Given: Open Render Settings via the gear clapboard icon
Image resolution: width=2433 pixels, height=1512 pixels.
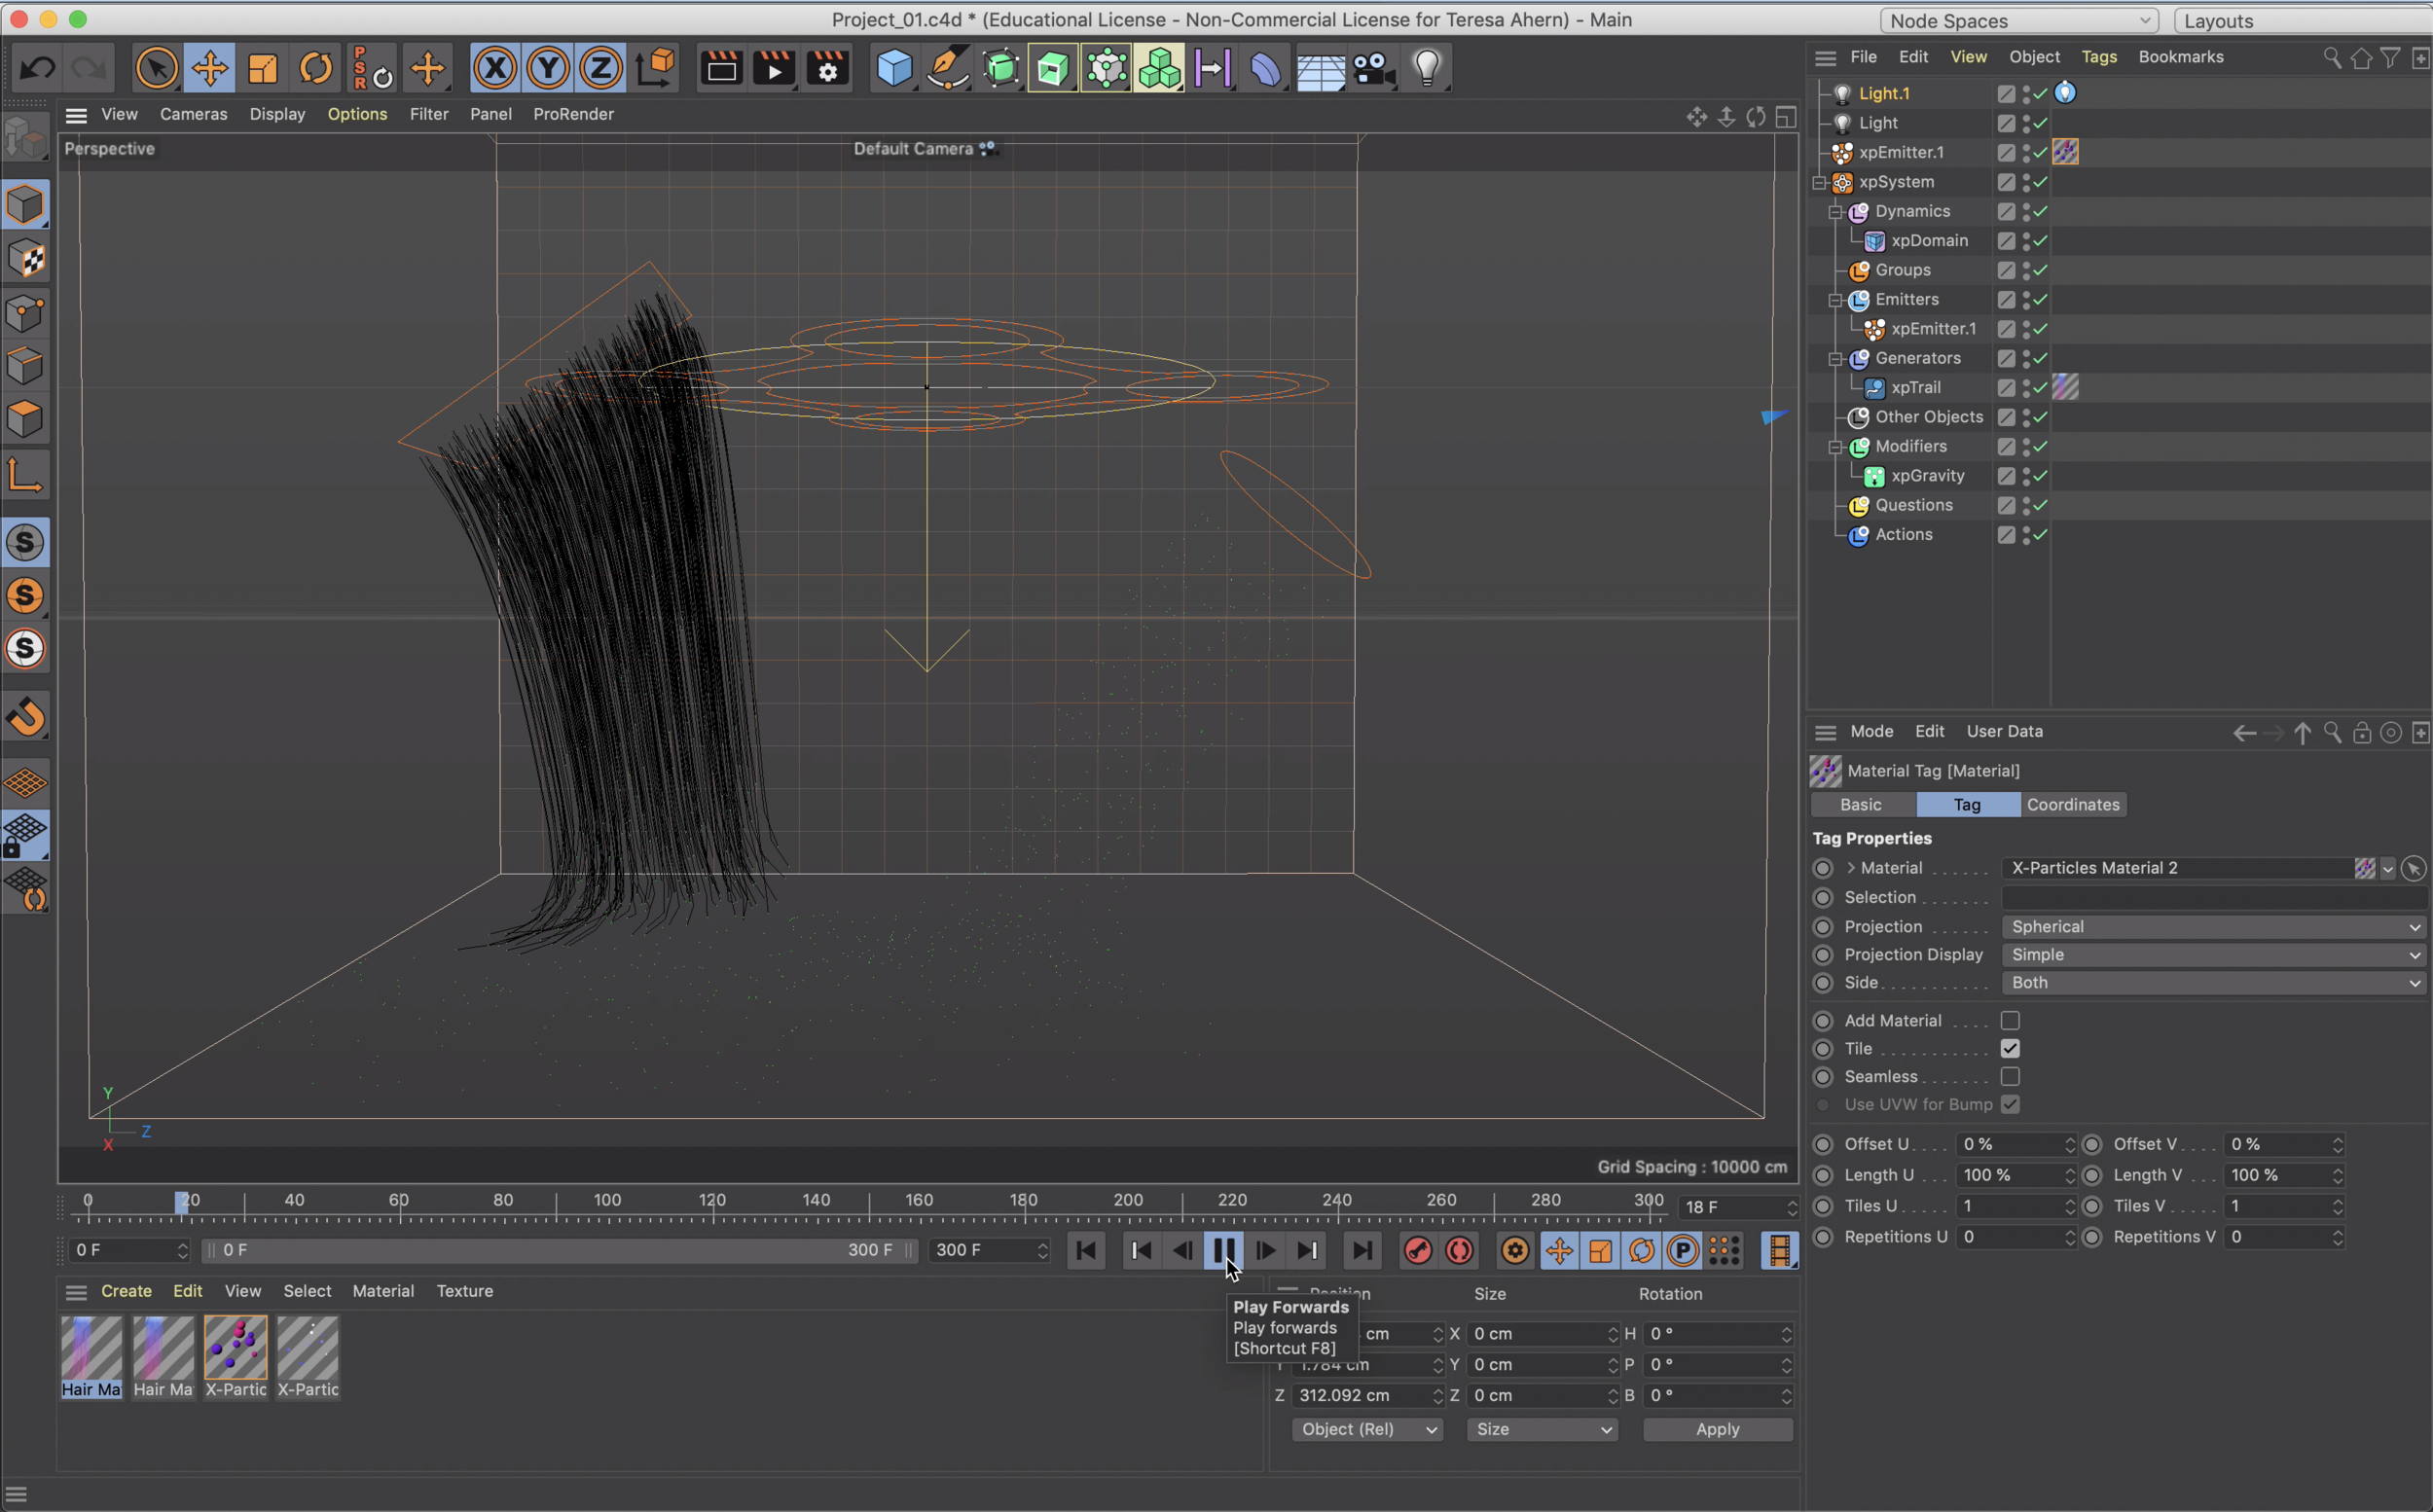Looking at the screenshot, I should [x=826, y=67].
